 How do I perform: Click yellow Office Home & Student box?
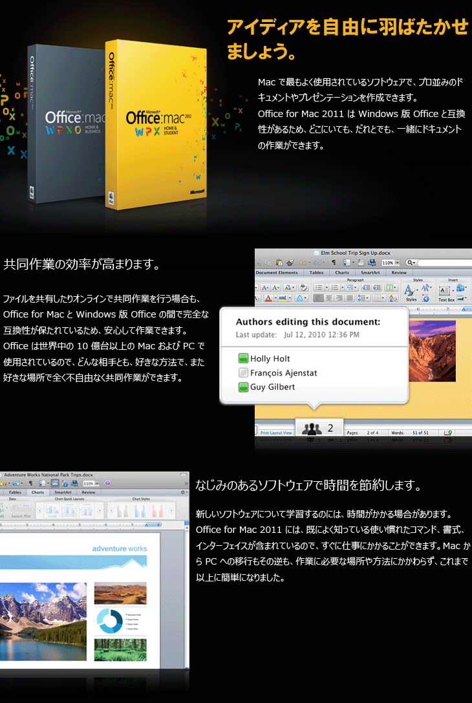[156, 124]
